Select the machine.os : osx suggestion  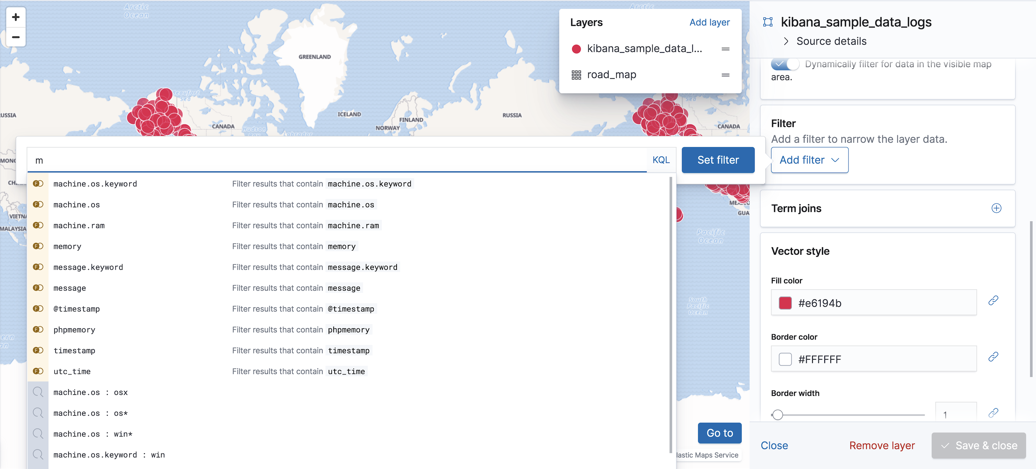click(91, 392)
